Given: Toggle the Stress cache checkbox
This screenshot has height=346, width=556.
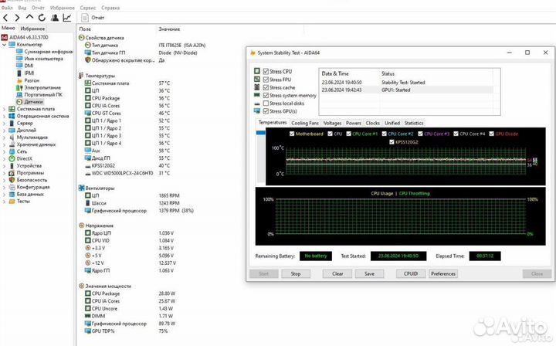Looking at the screenshot, I should pos(266,87).
